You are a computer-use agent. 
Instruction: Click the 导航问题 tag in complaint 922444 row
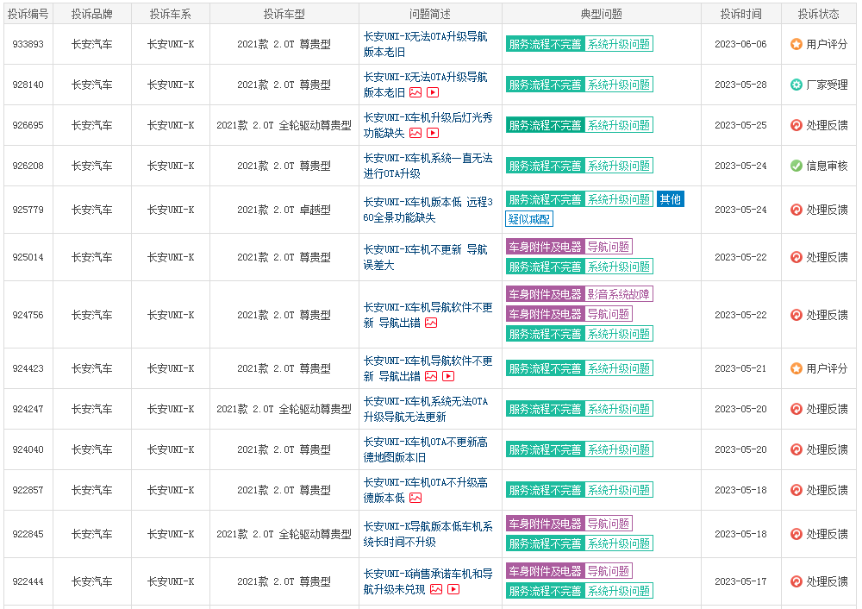[x=608, y=571]
